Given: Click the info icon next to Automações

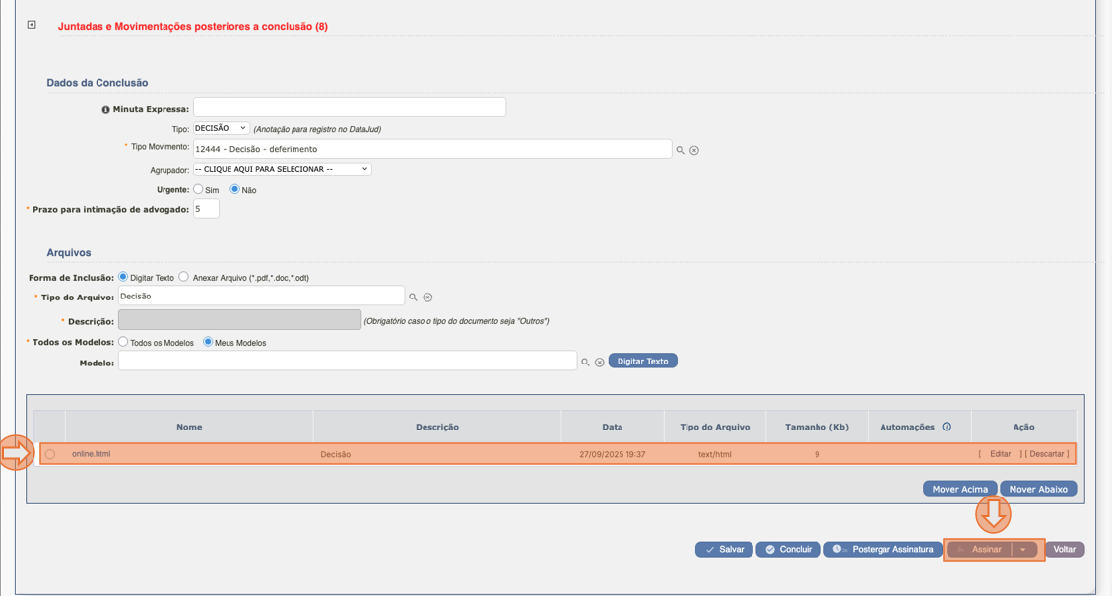Looking at the screenshot, I should [x=947, y=427].
